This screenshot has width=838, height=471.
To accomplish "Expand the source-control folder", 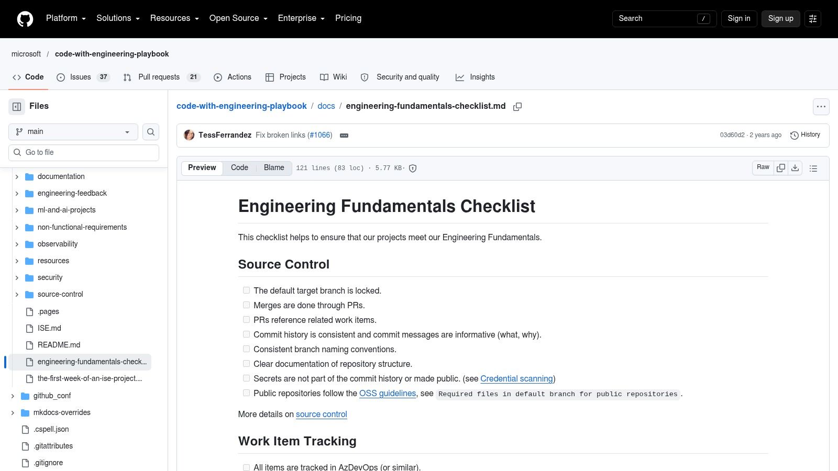I will click(17, 295).
